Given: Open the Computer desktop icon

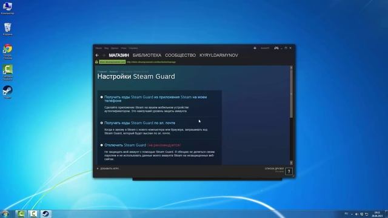Looking at the screenshot, I should click(7, 8).
